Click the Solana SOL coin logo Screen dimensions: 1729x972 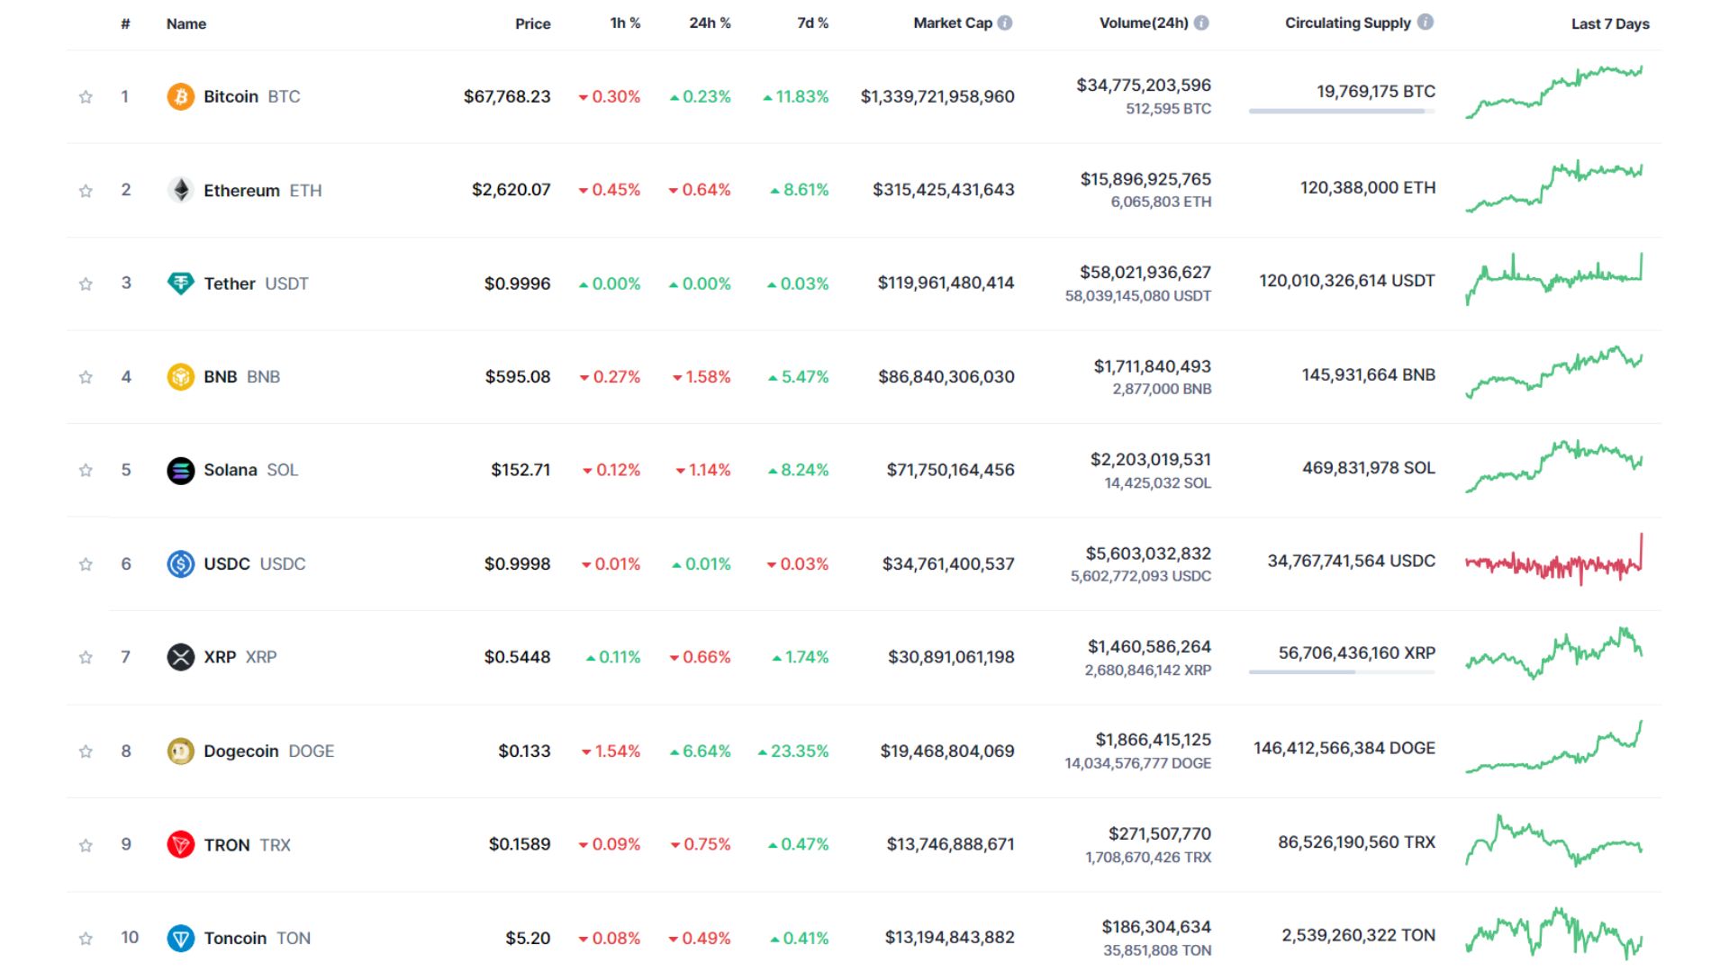(181, 469)
